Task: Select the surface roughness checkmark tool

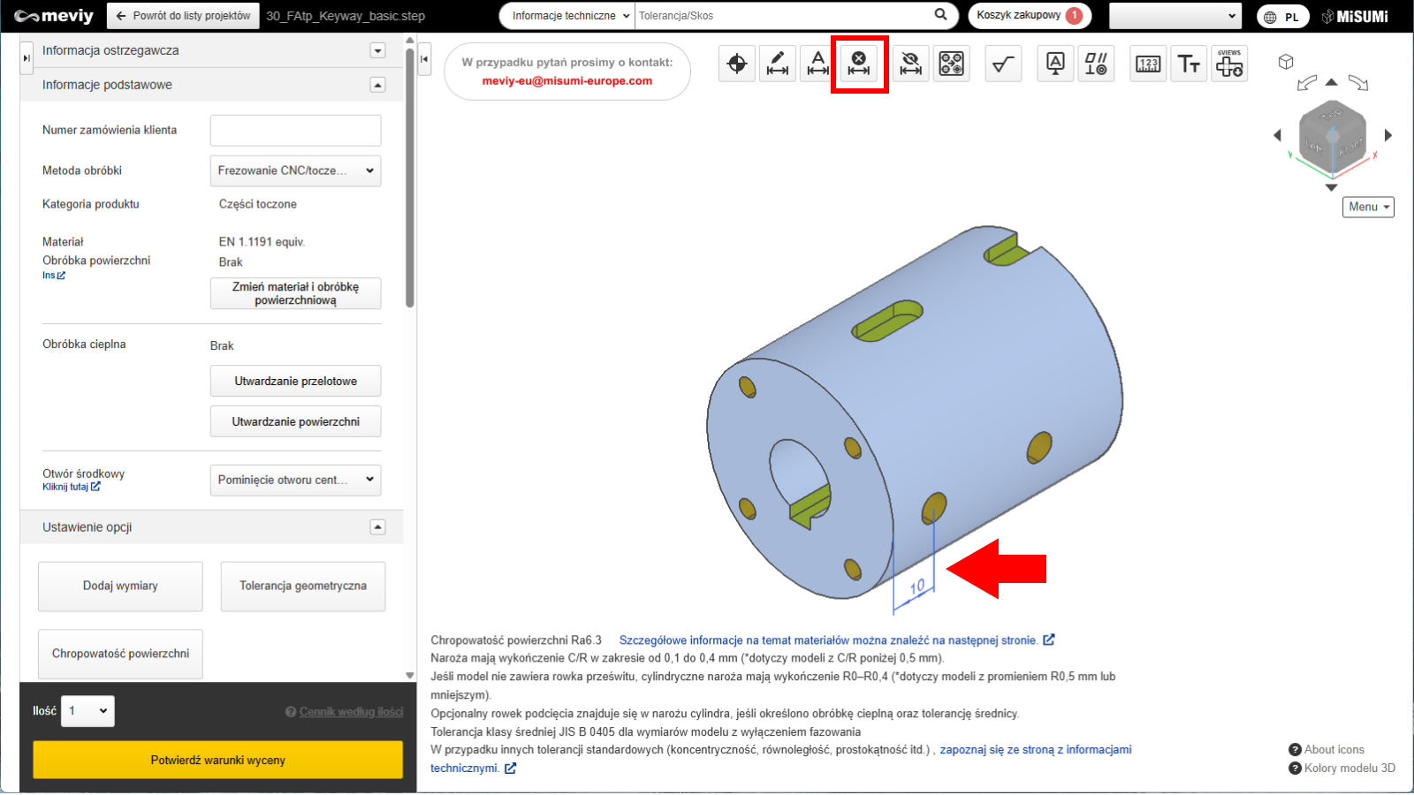Action: click(1003, 64)
